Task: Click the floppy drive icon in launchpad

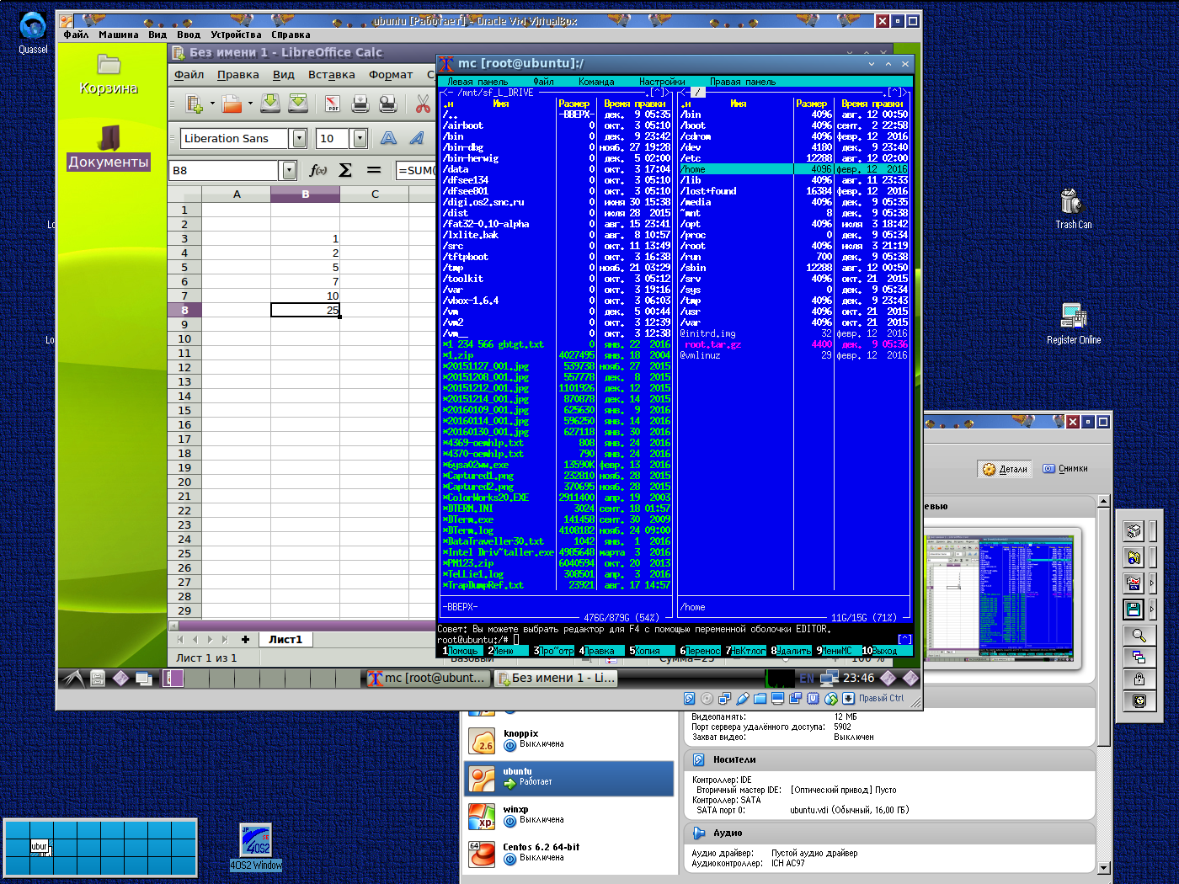Action: tap(1133, 609)
